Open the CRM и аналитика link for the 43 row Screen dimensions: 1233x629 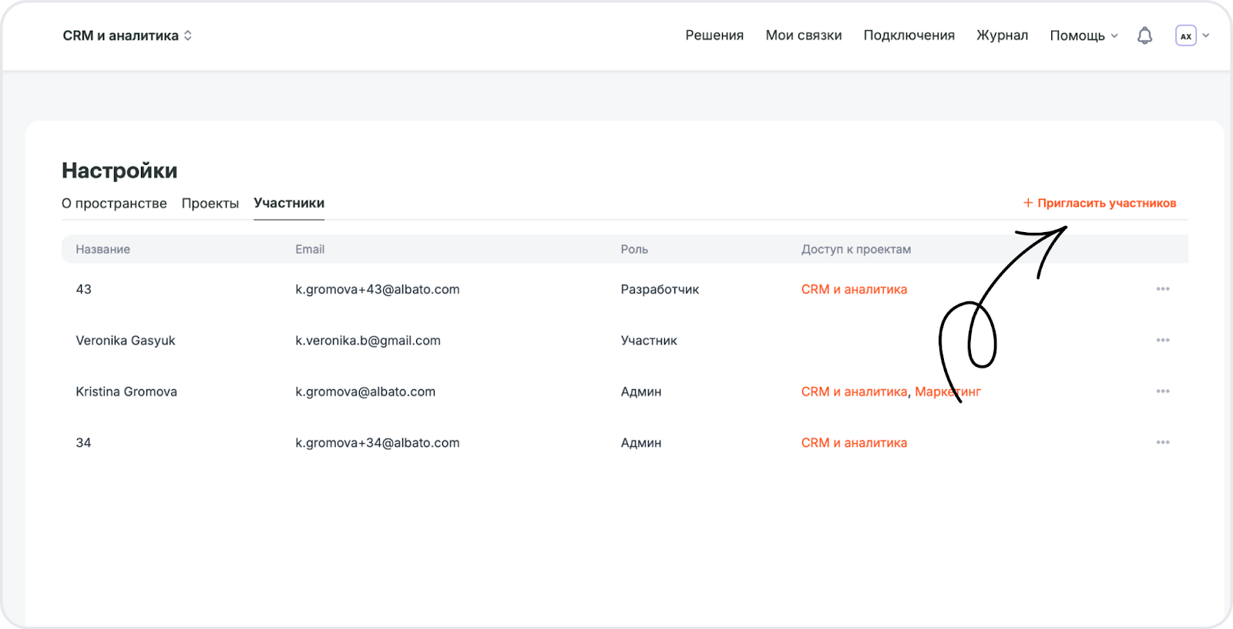(x=854, y=289)
